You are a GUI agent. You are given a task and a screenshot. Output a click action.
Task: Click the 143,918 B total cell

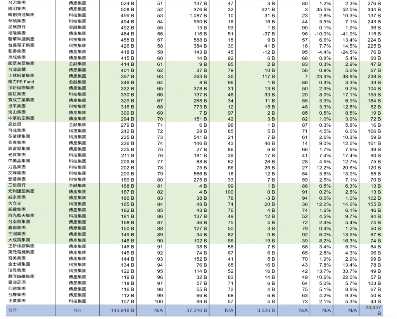click(x=123, y=310)
